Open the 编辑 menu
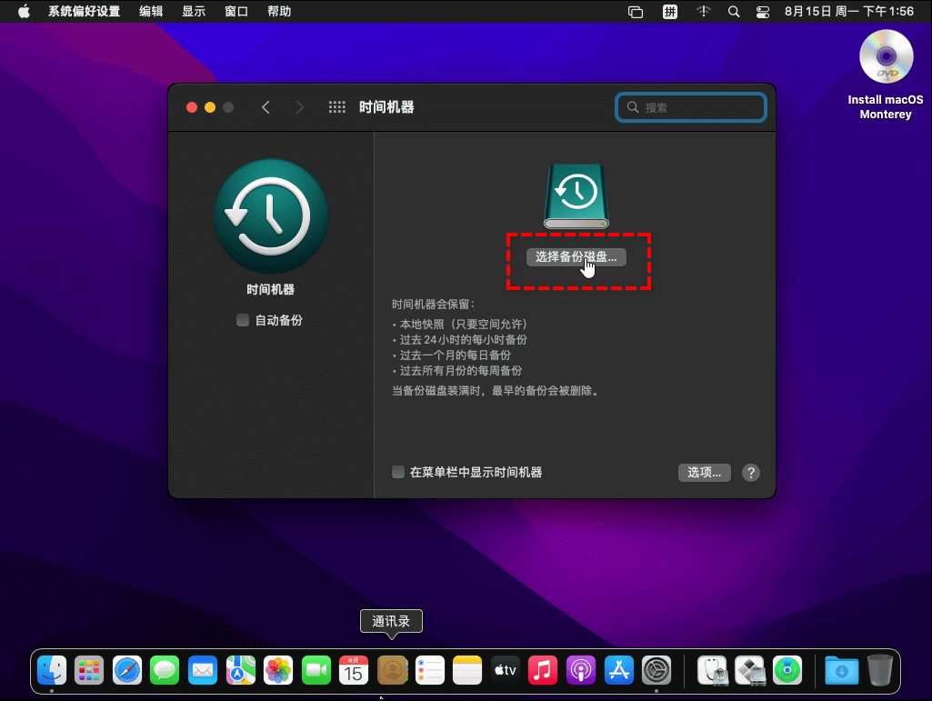Image resolution: width=932 pixels, height=701 pixels. click(151, 12)
